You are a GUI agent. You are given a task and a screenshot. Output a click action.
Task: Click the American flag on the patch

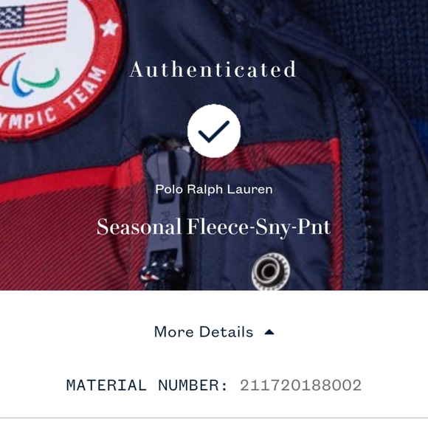32,24
